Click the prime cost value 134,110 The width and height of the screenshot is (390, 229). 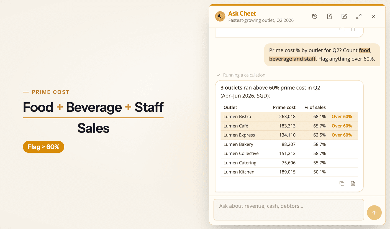click(x=288, y=135)
